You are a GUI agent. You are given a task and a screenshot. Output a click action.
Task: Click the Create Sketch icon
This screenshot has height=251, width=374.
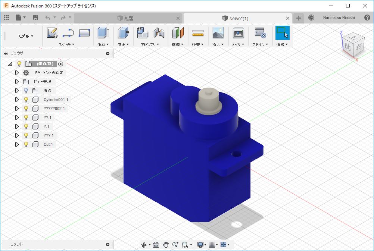[x=52, y=33]
